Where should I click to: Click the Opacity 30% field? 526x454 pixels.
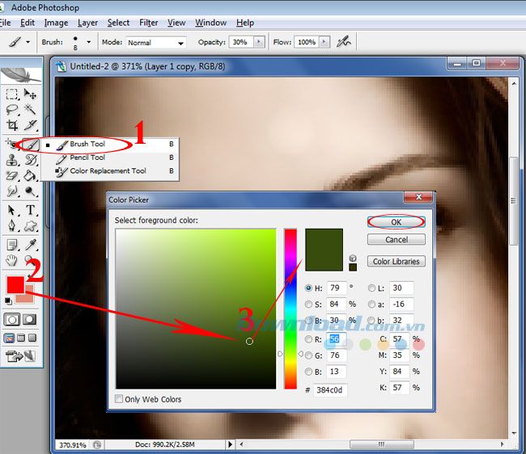241,42
